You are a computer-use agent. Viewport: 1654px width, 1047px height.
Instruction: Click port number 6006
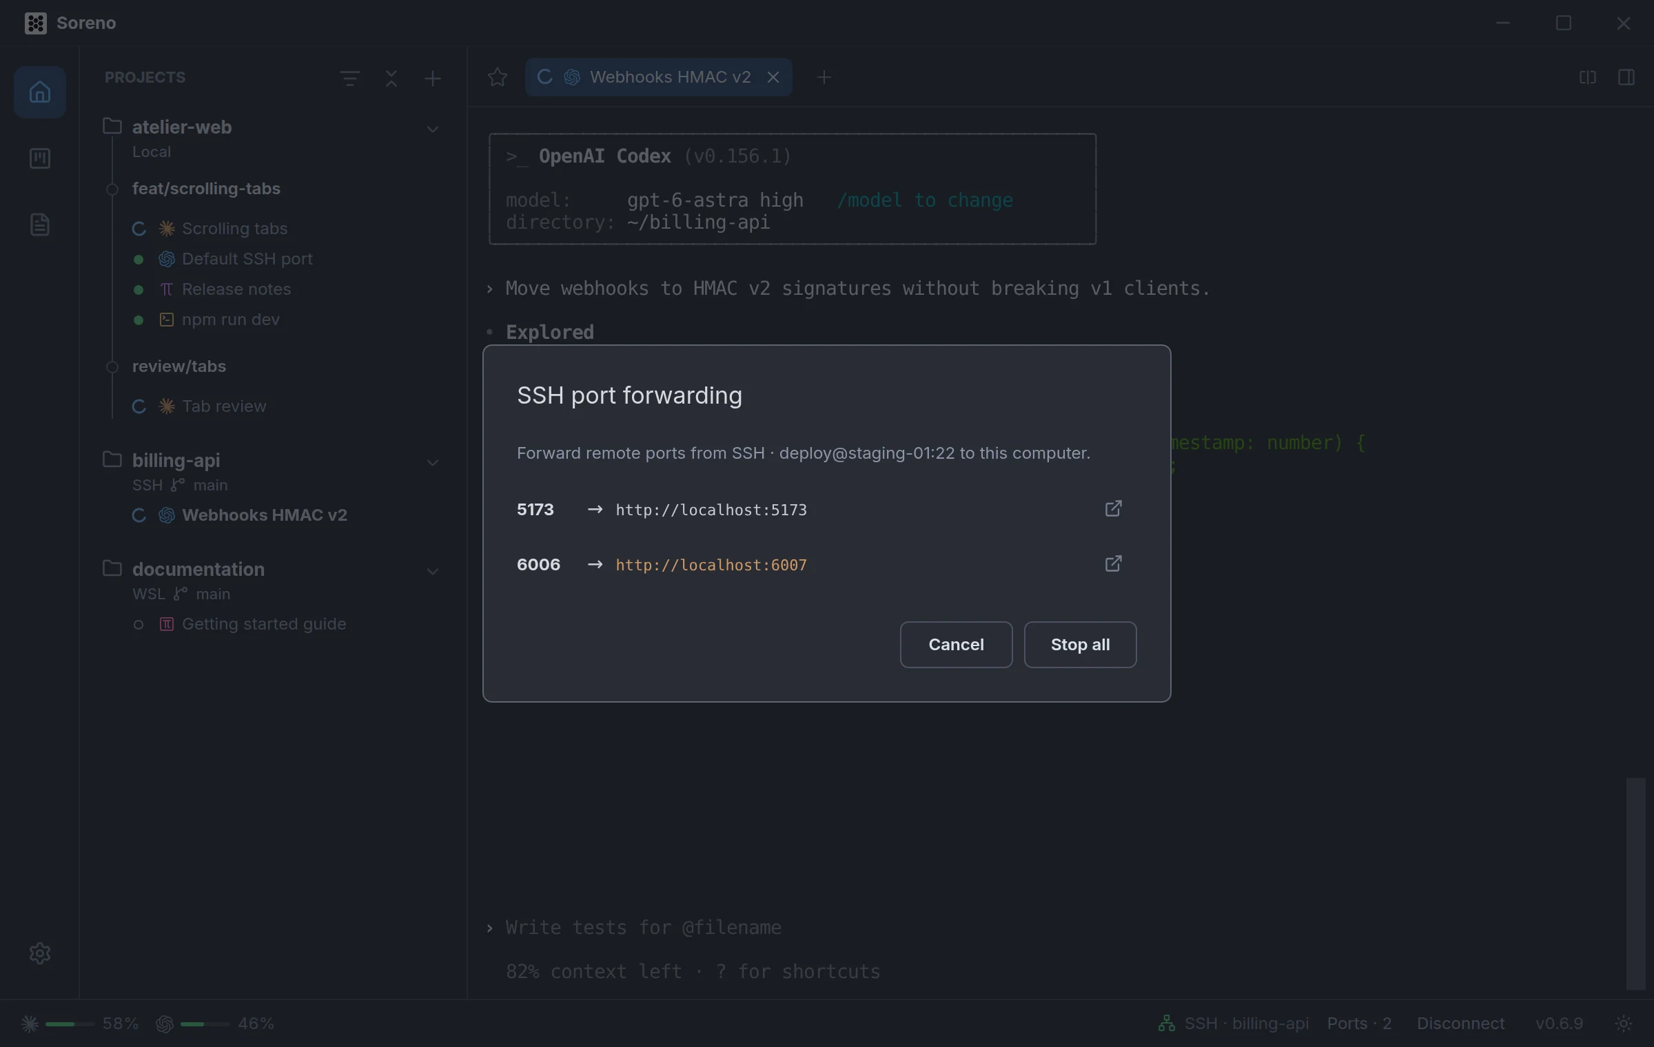(538, 565)
